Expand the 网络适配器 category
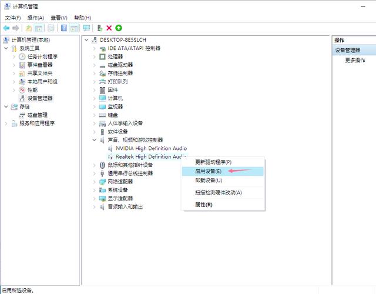Viewport: 376px width, 294px height. pos(95,182)
